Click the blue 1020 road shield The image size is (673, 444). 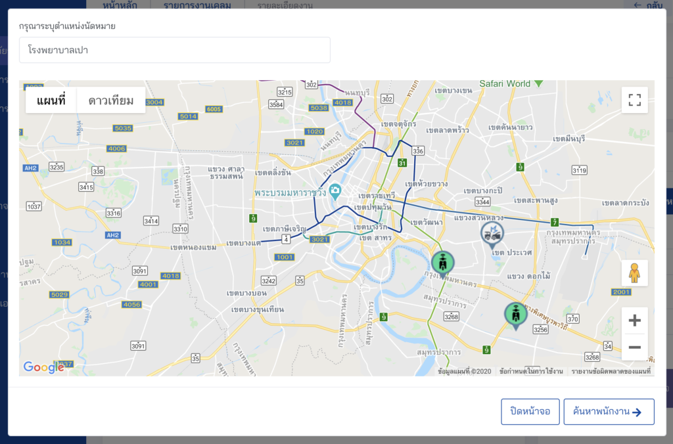coord(314,131)
